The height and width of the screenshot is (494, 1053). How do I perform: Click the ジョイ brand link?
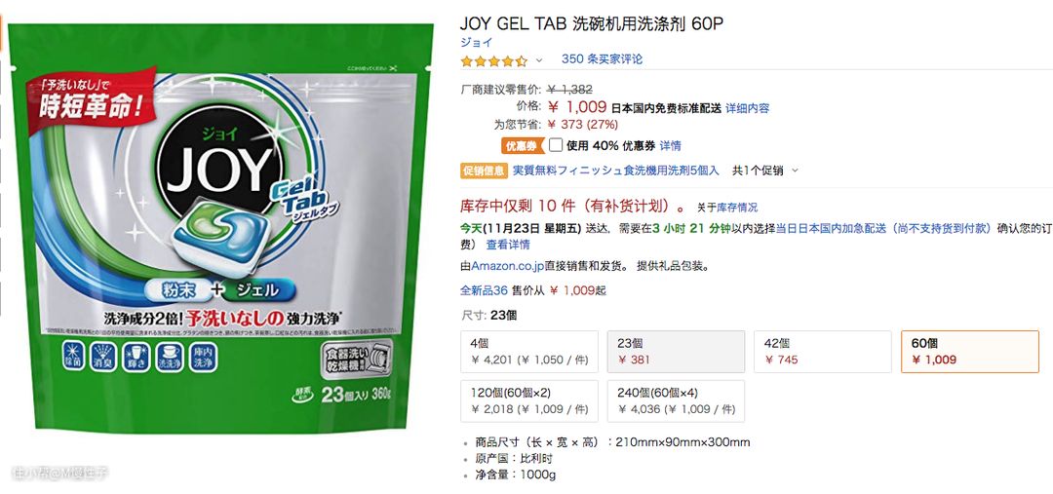click(476, 42)
